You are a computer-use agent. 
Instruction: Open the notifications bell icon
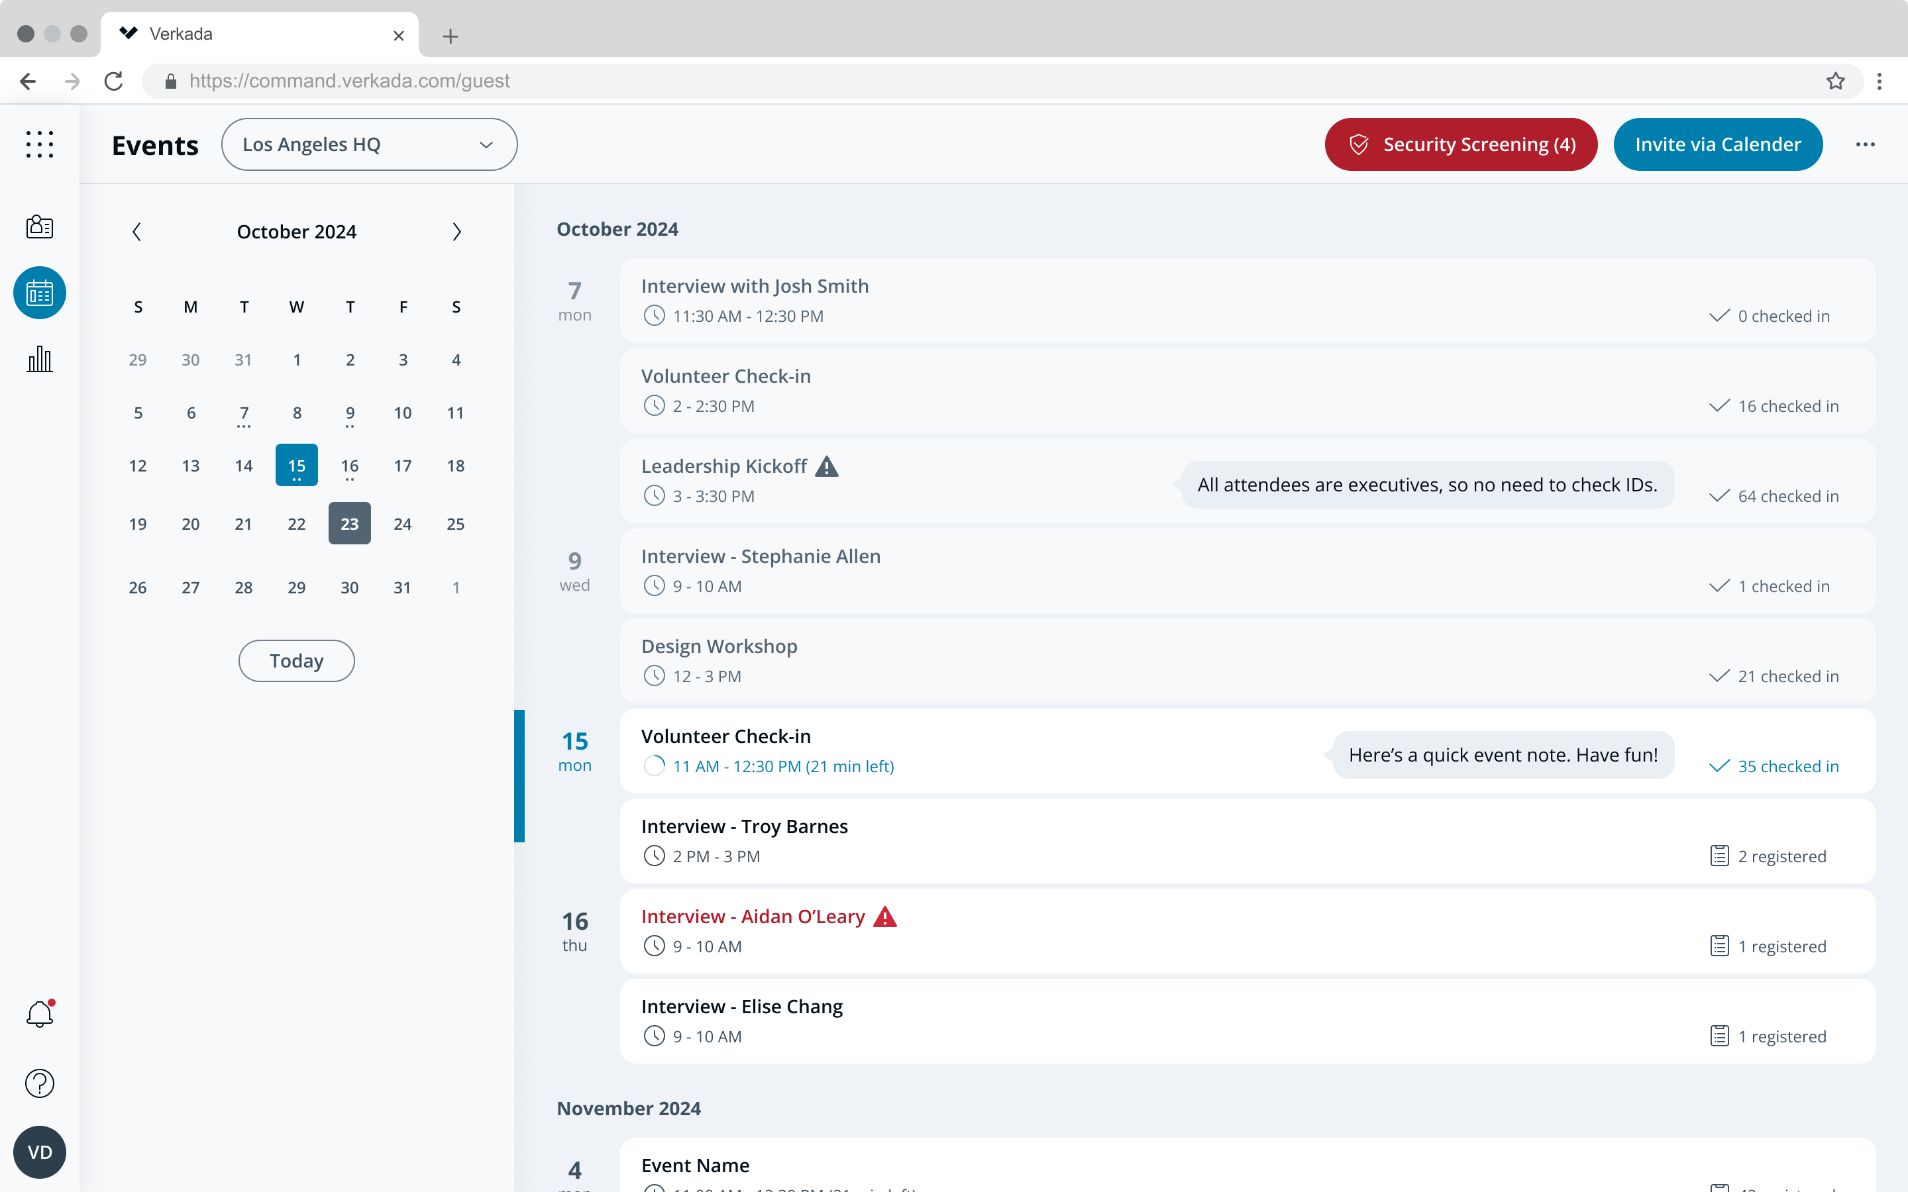tap(40, 1014)
